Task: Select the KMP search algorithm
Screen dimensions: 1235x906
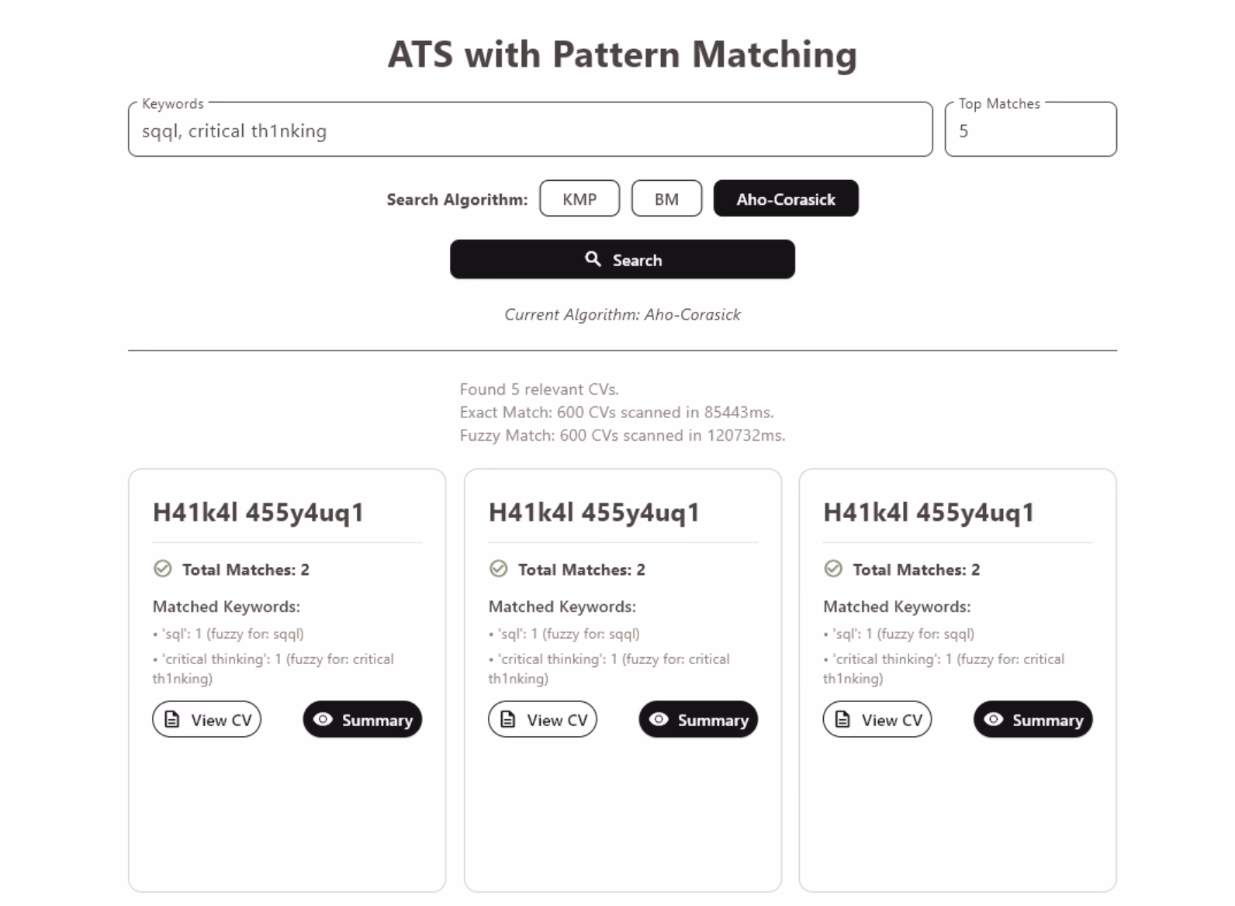Action: point(579,199)
